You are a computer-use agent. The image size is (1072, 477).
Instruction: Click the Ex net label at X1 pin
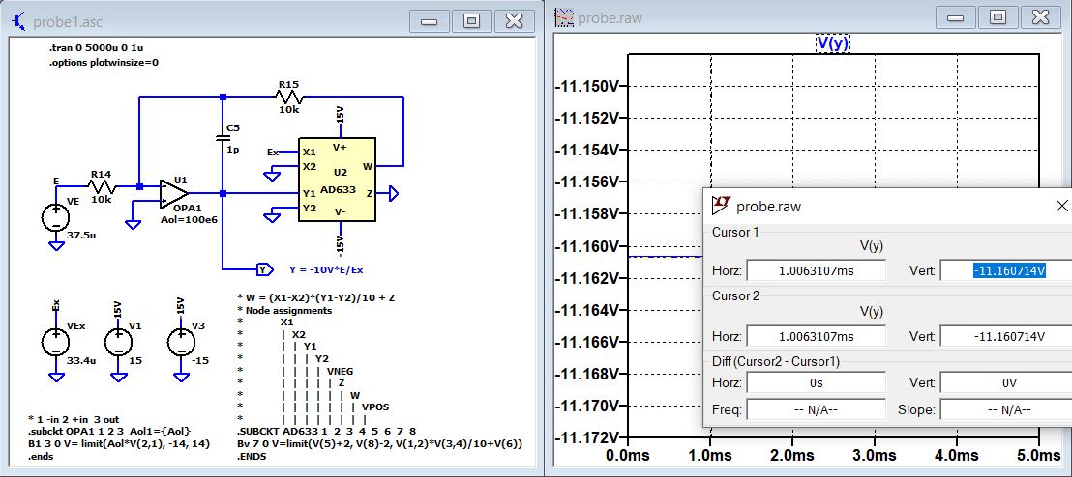click(x=273, y=153)
